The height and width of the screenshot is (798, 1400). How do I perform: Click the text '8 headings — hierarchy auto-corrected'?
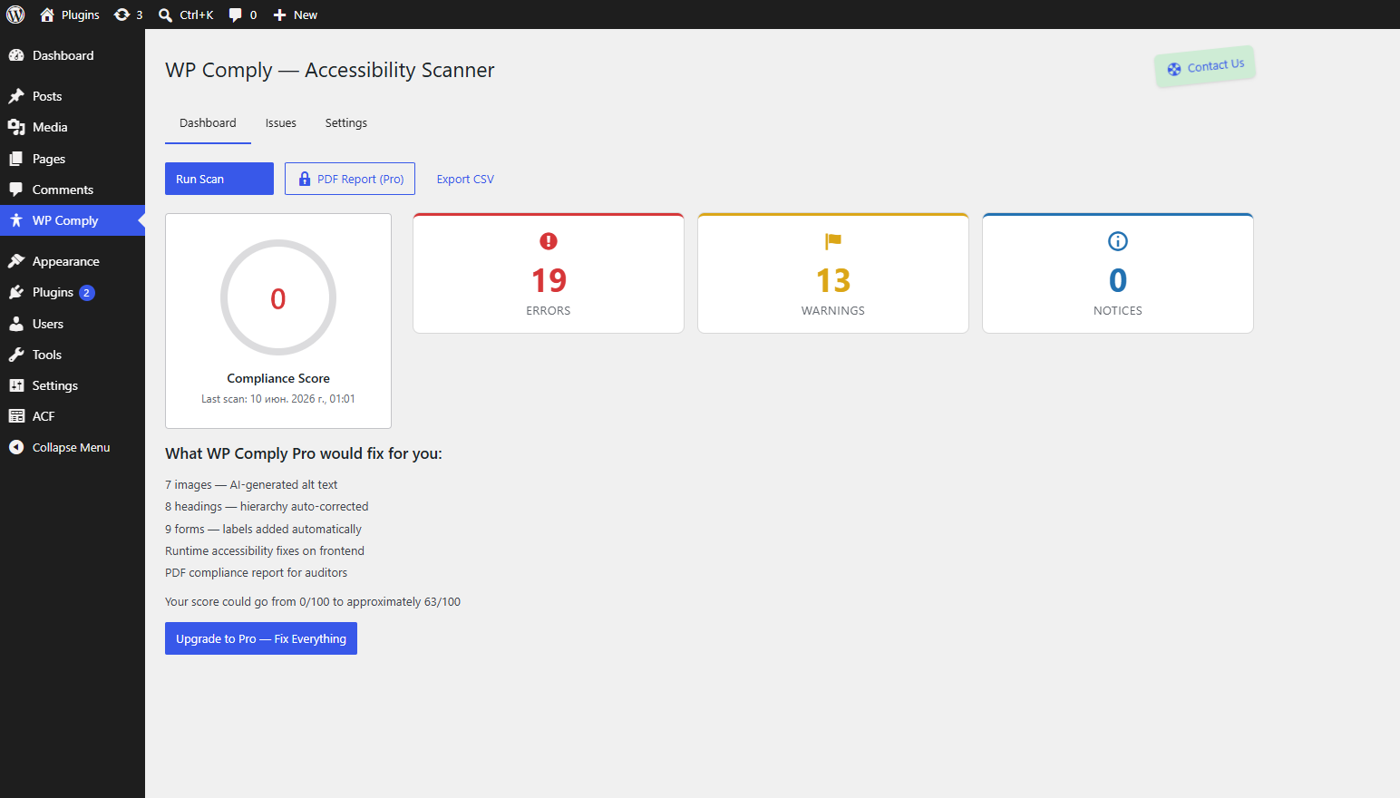pos(267,507)
